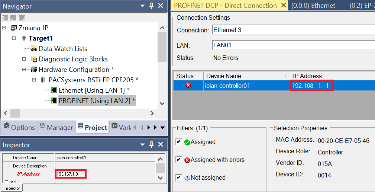This screenshot has width=375, height=192.
Task: Click the Inspector IP Address field 193.167.1.0
Action: click(70, 174)
